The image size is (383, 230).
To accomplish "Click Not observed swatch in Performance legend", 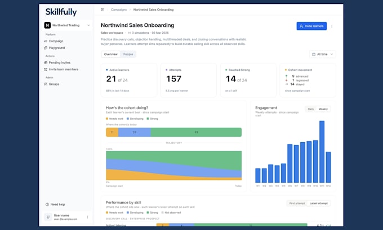I will [162, 213].
